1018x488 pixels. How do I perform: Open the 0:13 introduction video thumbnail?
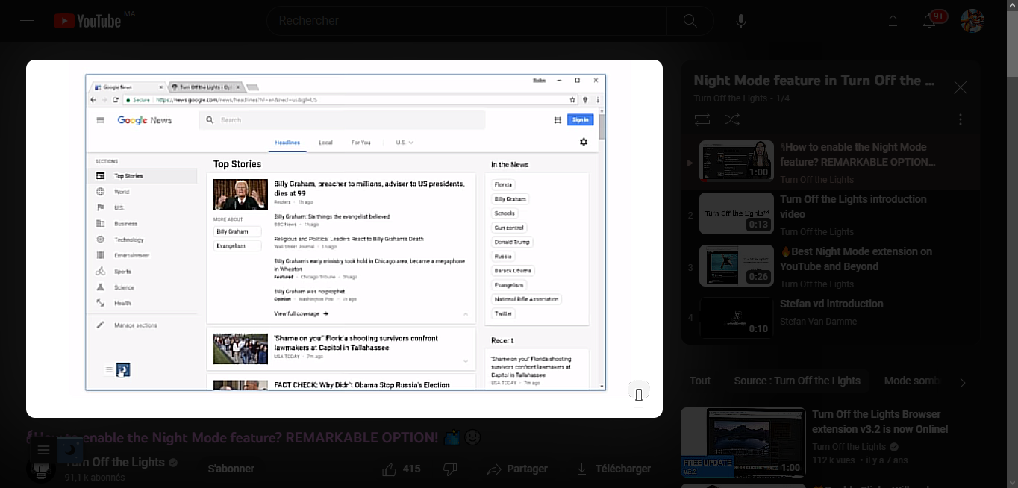coord(737,213)
